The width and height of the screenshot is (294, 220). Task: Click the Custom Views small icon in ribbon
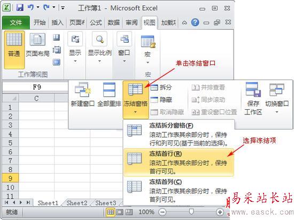[x=56, y=50]
